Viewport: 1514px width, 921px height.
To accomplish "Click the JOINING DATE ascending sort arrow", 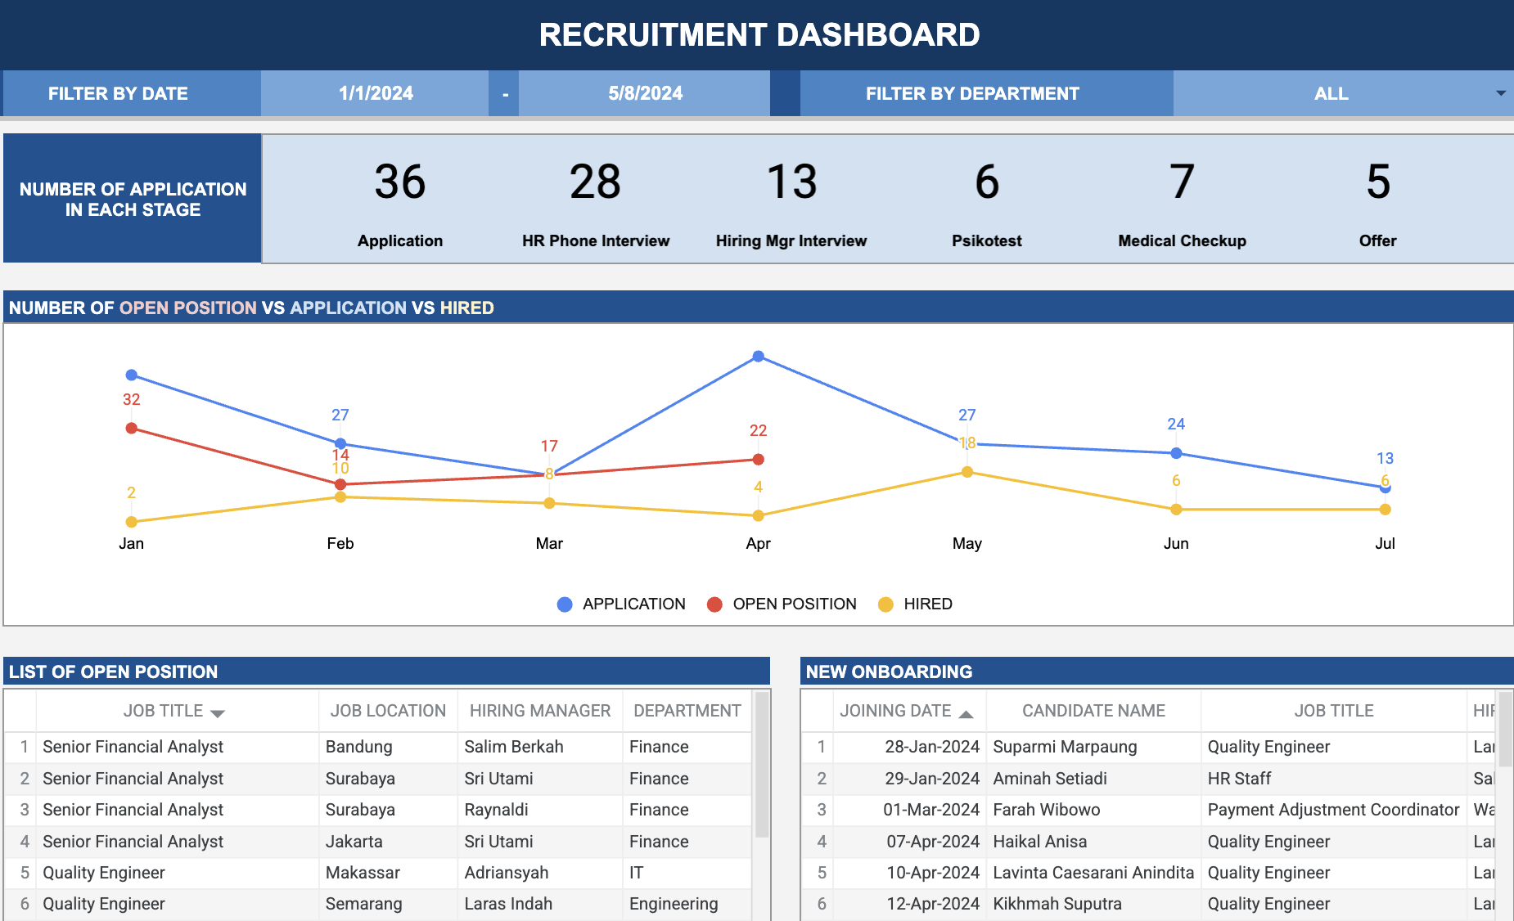I will click(966, 714).
